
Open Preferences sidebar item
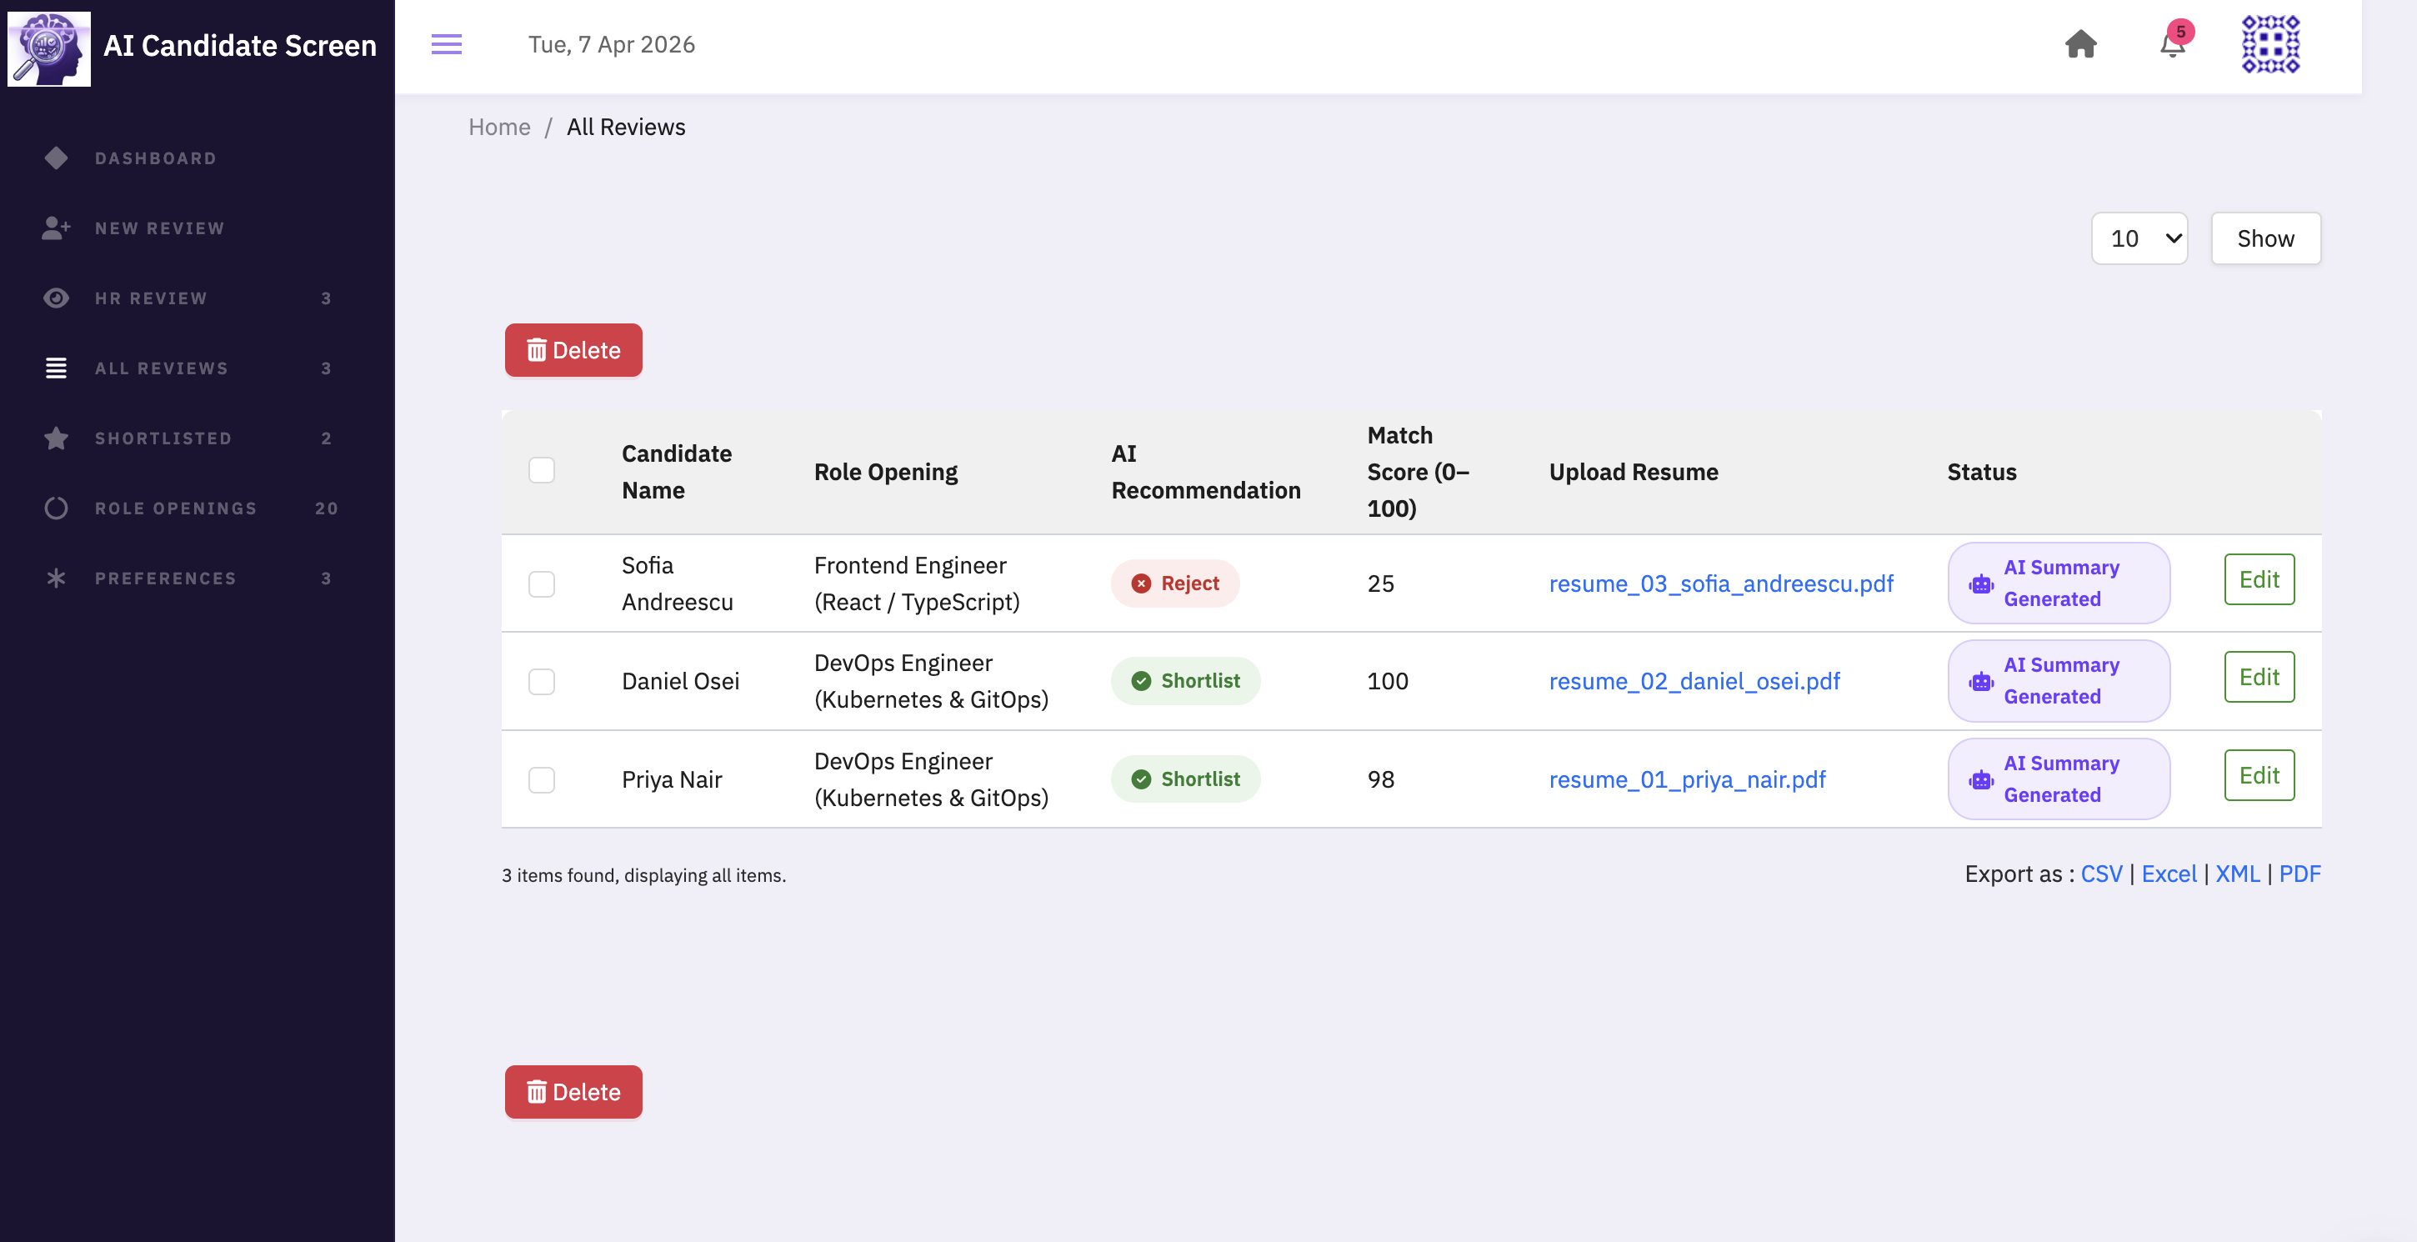(x=165, y=578)
